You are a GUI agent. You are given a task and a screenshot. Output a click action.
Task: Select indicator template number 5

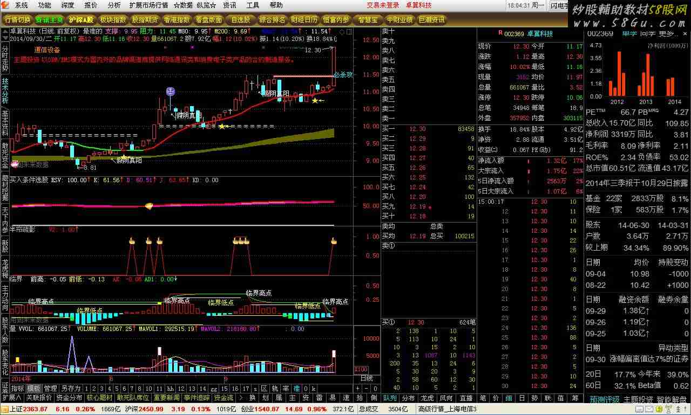[116, 388]
